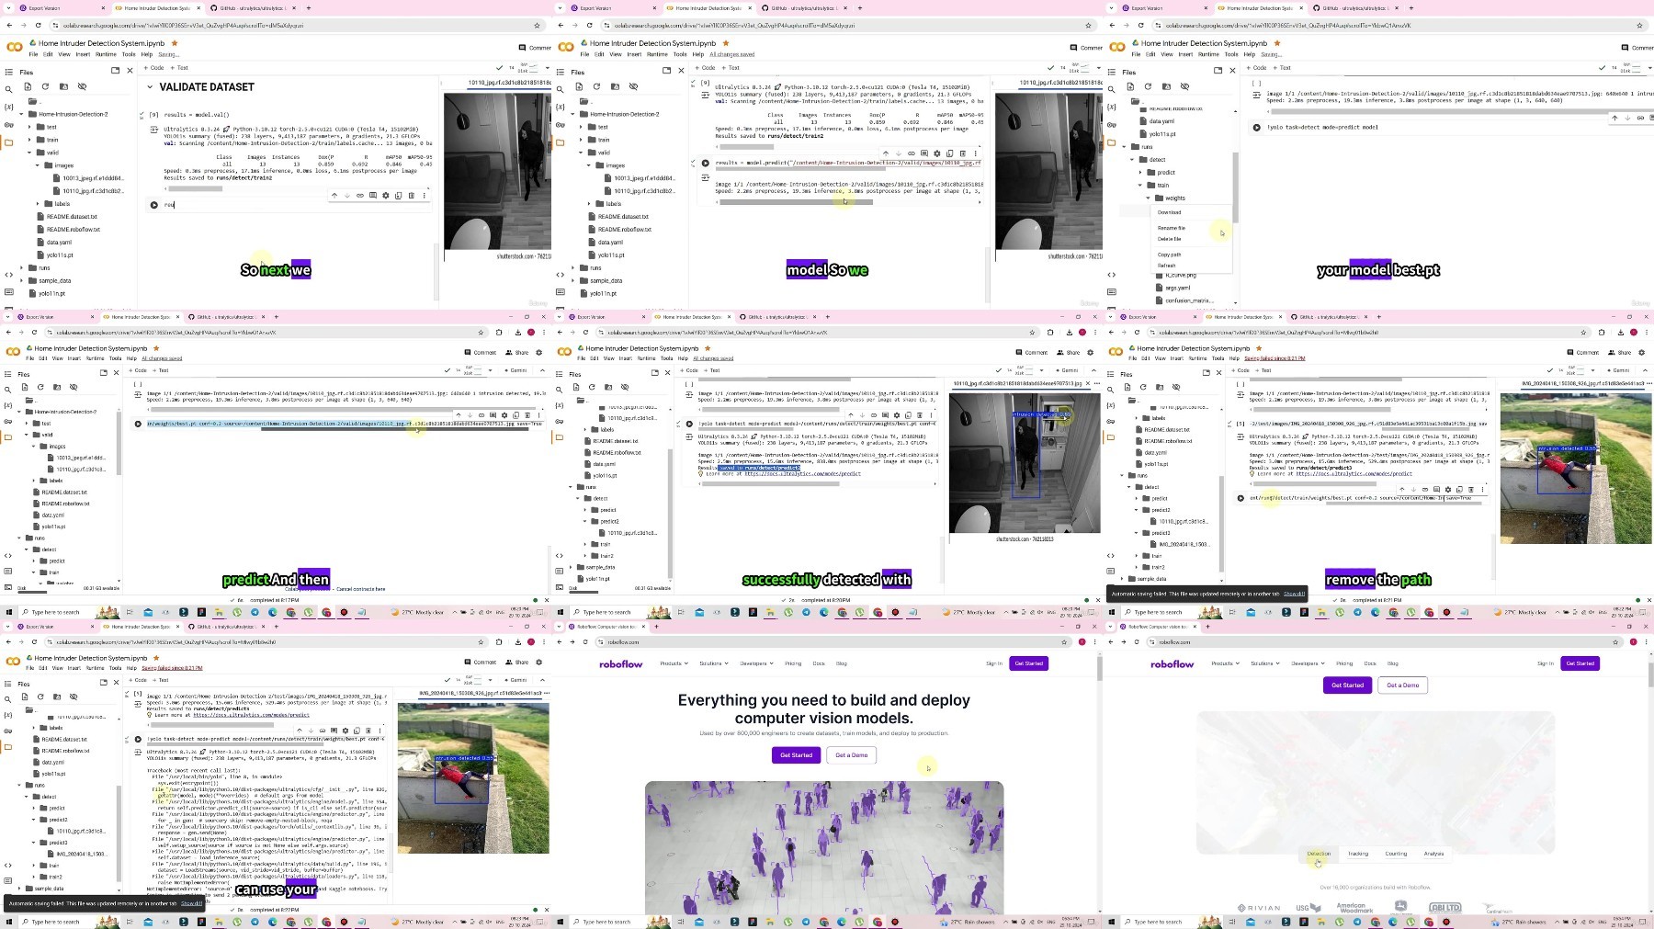Click the Files pane scrollbar in 'your model best.pt' panel
Viewport: 1654px width, 929px height.
point(1235,187)
